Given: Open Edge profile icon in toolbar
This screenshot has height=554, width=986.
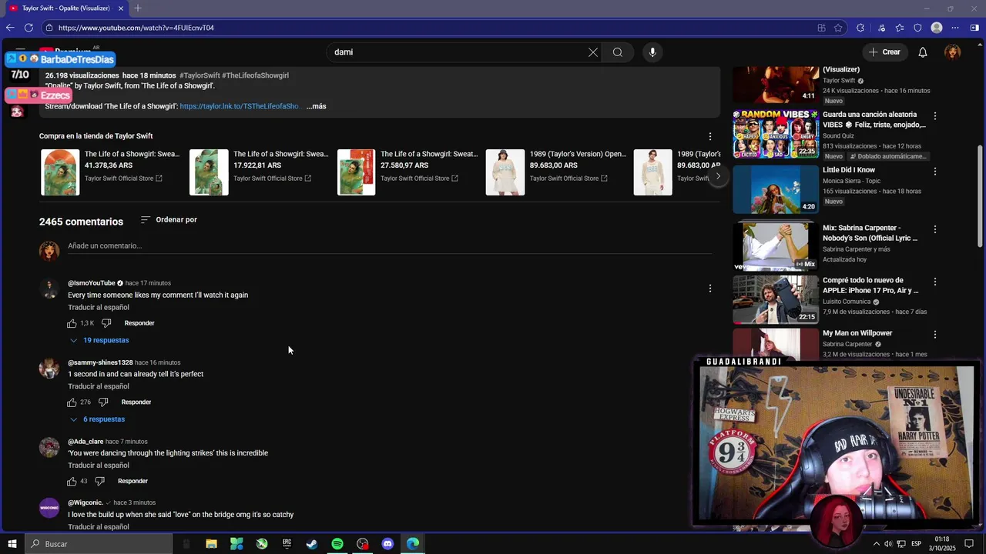Looking at the screenshot, I should pos(937,28).
